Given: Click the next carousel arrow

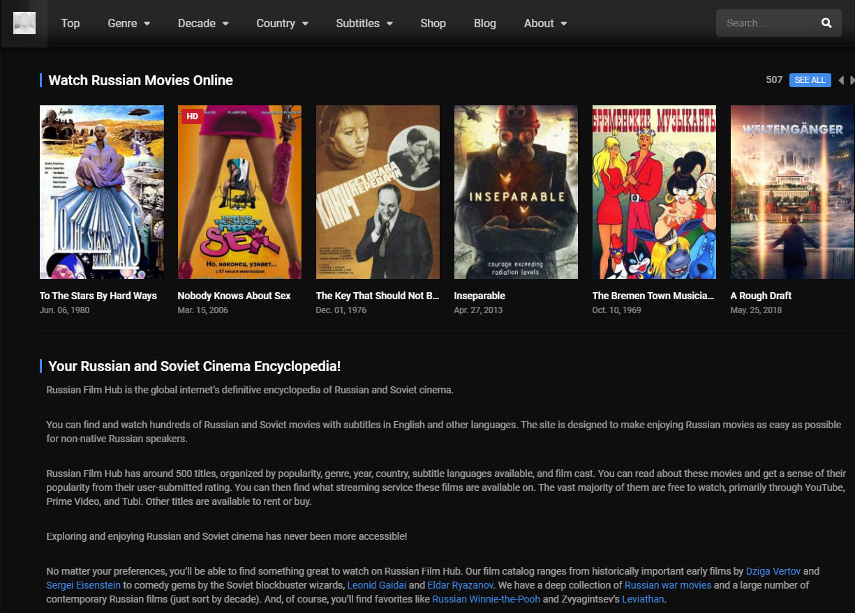Looking at the screenshot, I should coord(852,80).
